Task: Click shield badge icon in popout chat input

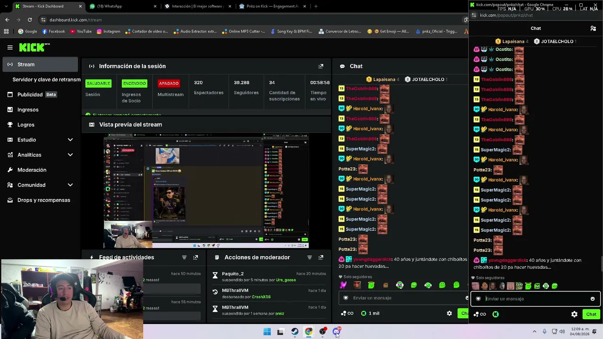Action: 478,299
